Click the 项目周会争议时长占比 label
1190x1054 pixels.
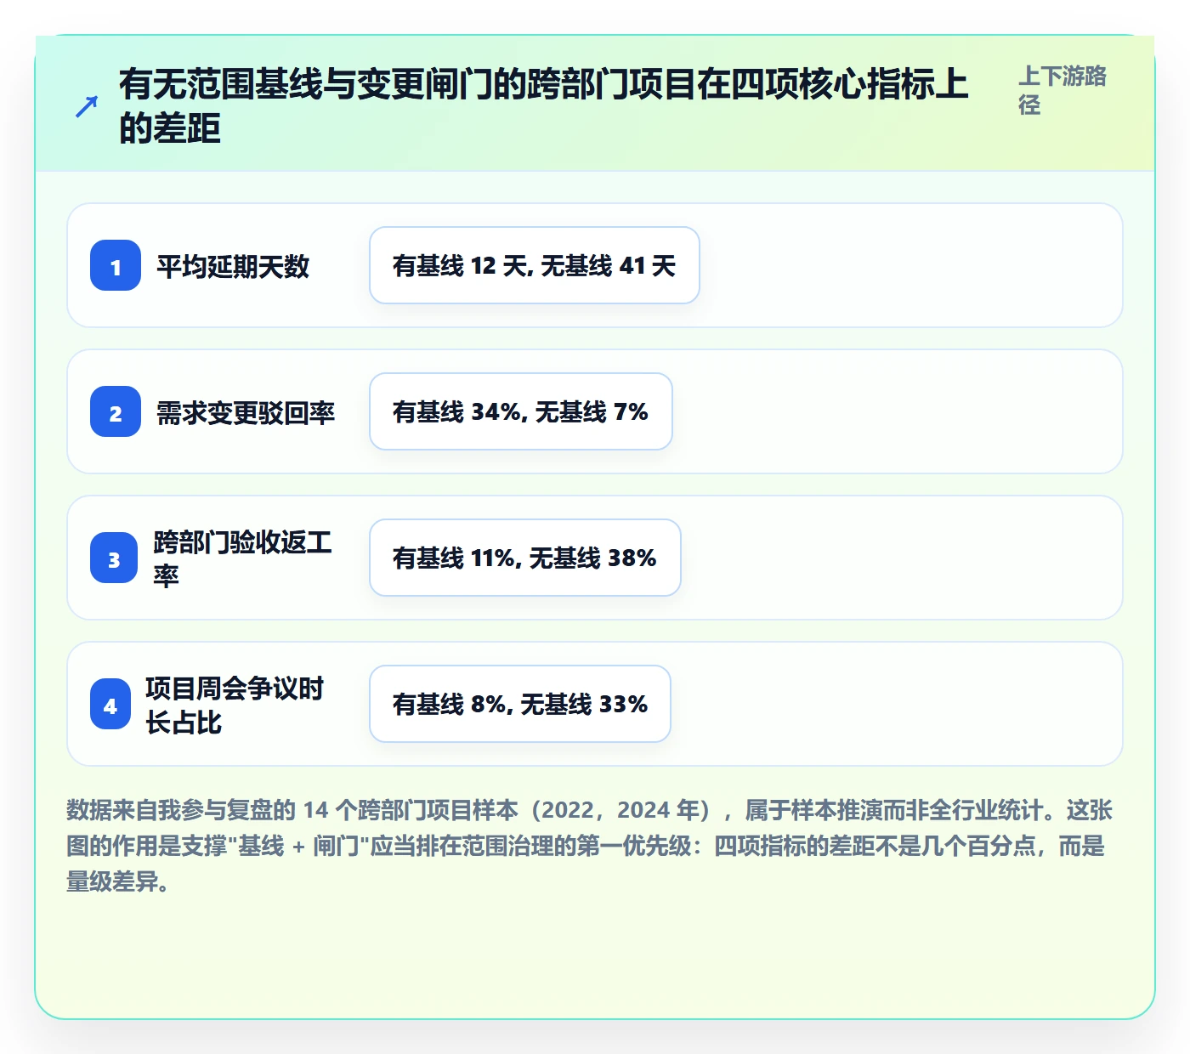235,705
